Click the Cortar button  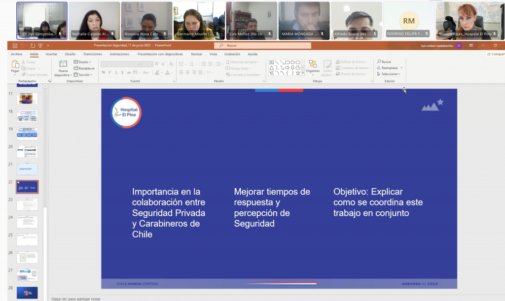coord(28,62)
